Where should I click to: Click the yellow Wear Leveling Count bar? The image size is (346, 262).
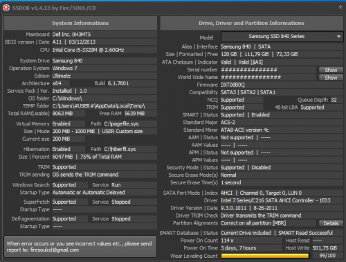pyautogui.click(x=265, y=256)
